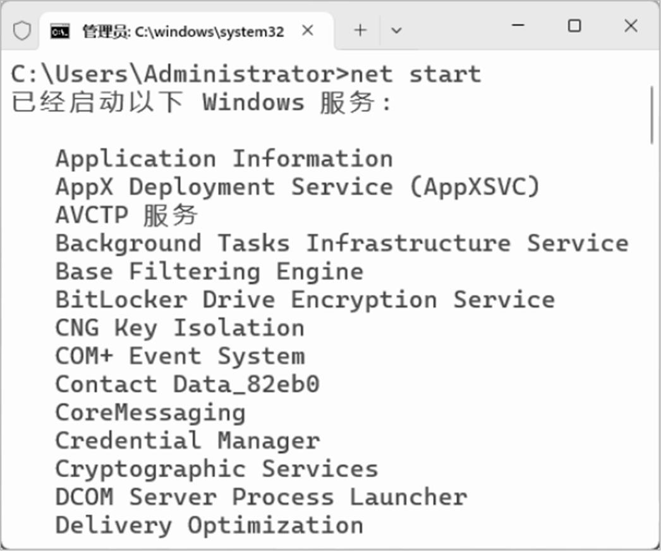Open a new tab with plus button
The width and height of the screenshot is (661, 551).
pyautogui.click(x=360, y=30)
